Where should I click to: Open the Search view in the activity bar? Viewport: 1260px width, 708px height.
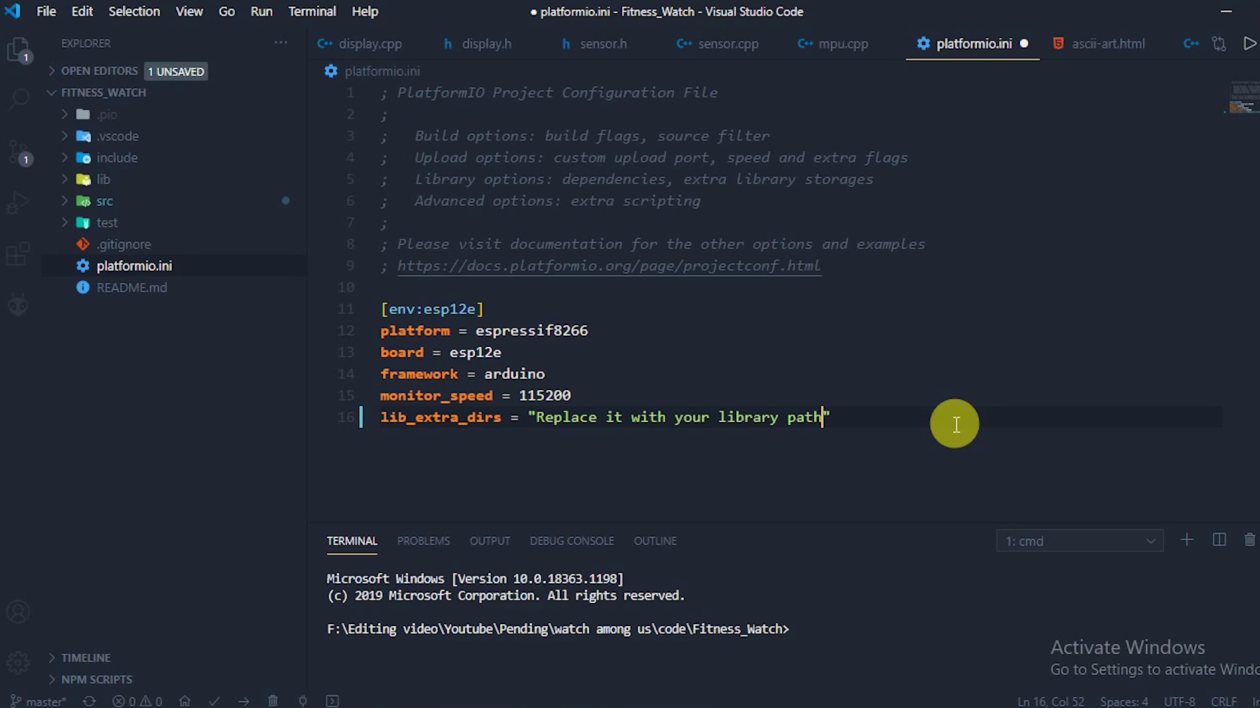[18, 98]
